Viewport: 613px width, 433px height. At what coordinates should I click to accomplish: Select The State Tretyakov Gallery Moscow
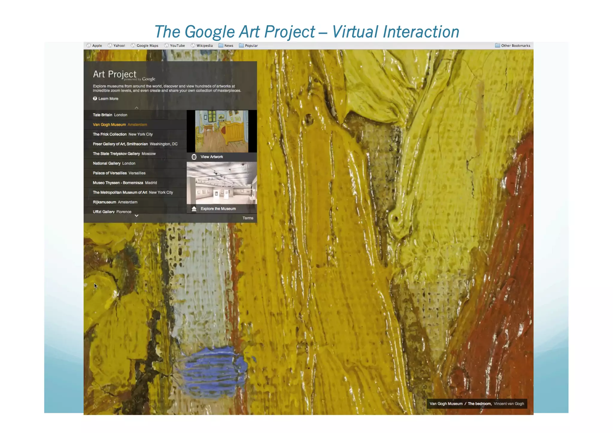click(x=135, y=154)
